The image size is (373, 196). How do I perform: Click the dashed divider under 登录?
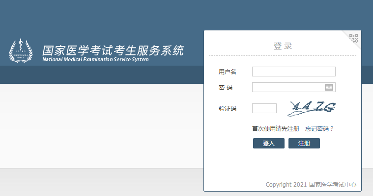click(282, 56)
